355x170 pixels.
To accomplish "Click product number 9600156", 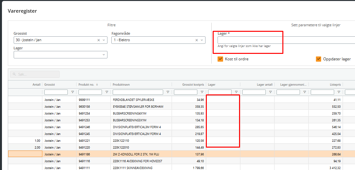I will [84, 106].
